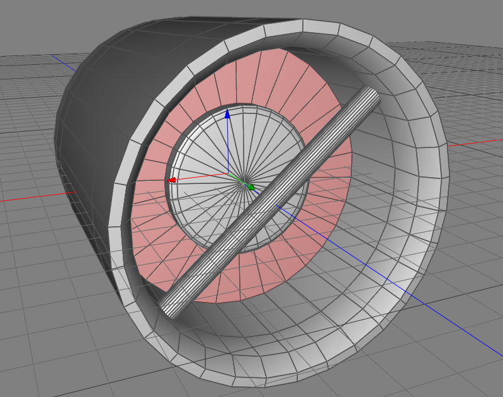503x397 pixels.
Task: Click the green Y-axis gizmo arrow tip
Action: [251, 187]
